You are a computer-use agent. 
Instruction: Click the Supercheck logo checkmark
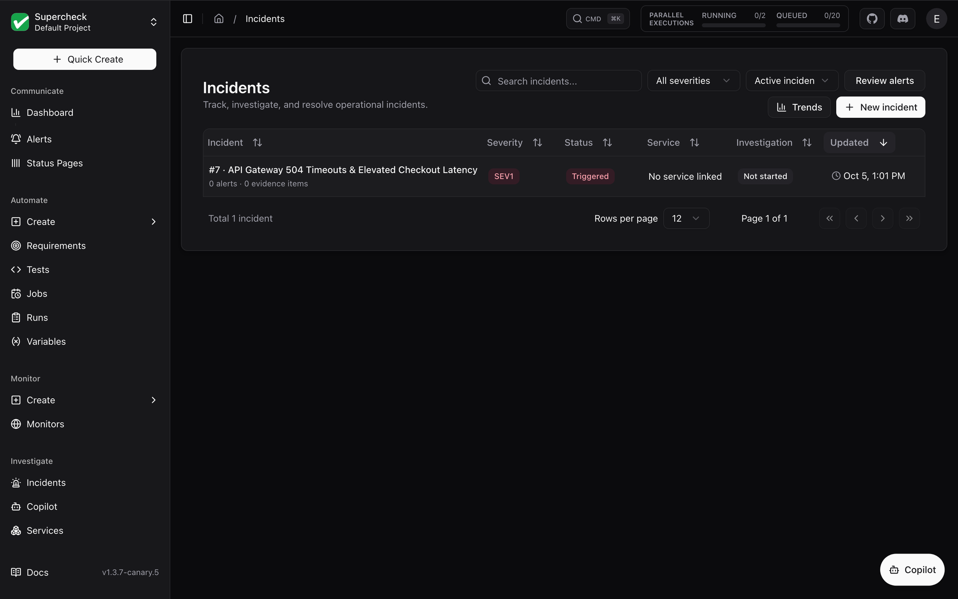point(20,22)
